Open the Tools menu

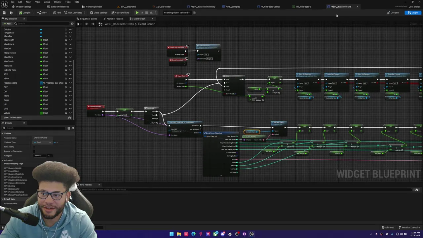[x=68, y=2]
